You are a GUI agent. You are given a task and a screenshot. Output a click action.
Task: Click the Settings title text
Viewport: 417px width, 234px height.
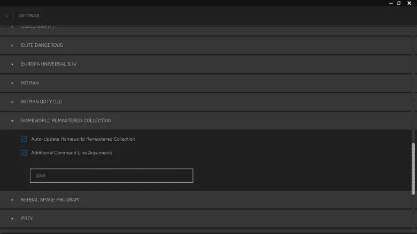tap(29, 15)
